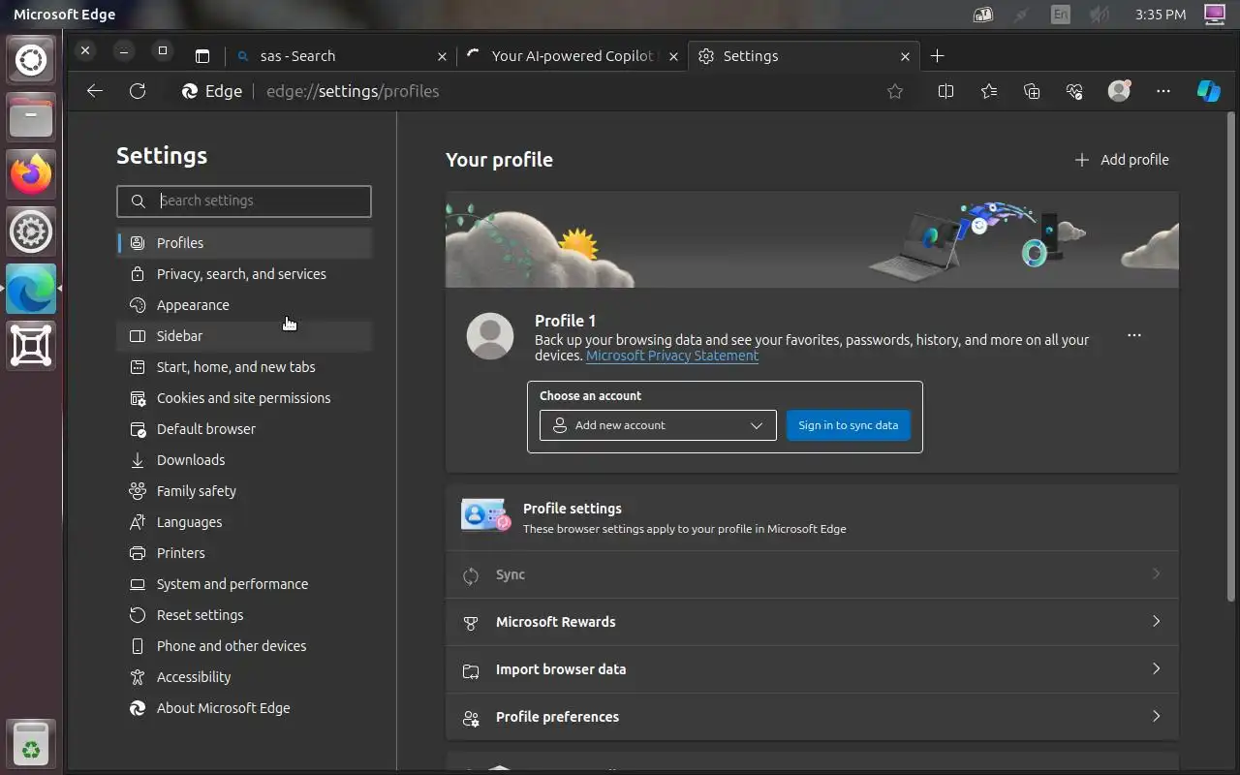Open Privacy, search, and services
The image size is (1240, 775).
[244, 274]
